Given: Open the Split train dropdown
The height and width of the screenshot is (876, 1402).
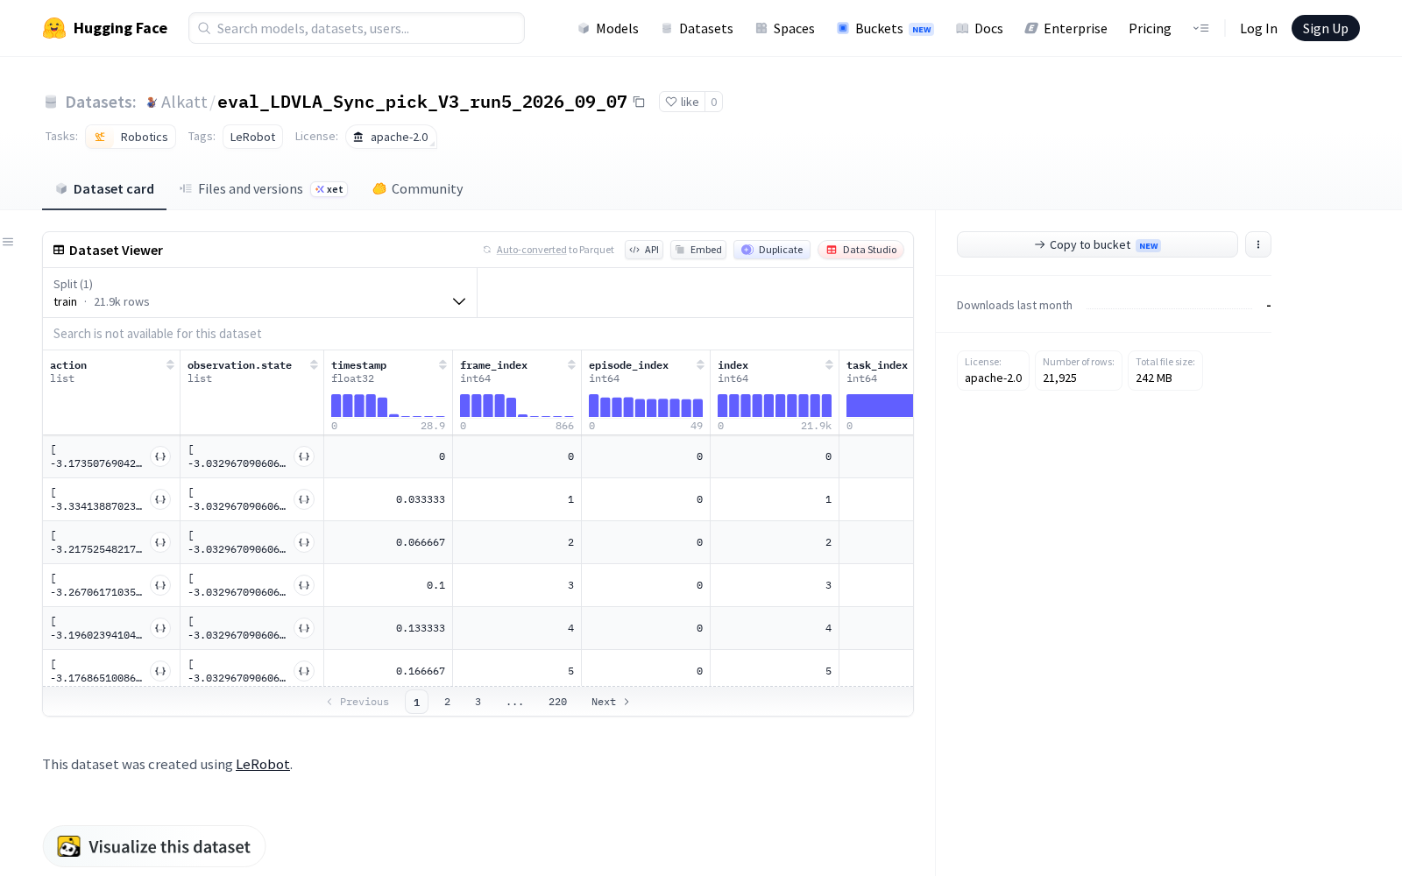Looking at the screenshot, I should click(259, 293).
